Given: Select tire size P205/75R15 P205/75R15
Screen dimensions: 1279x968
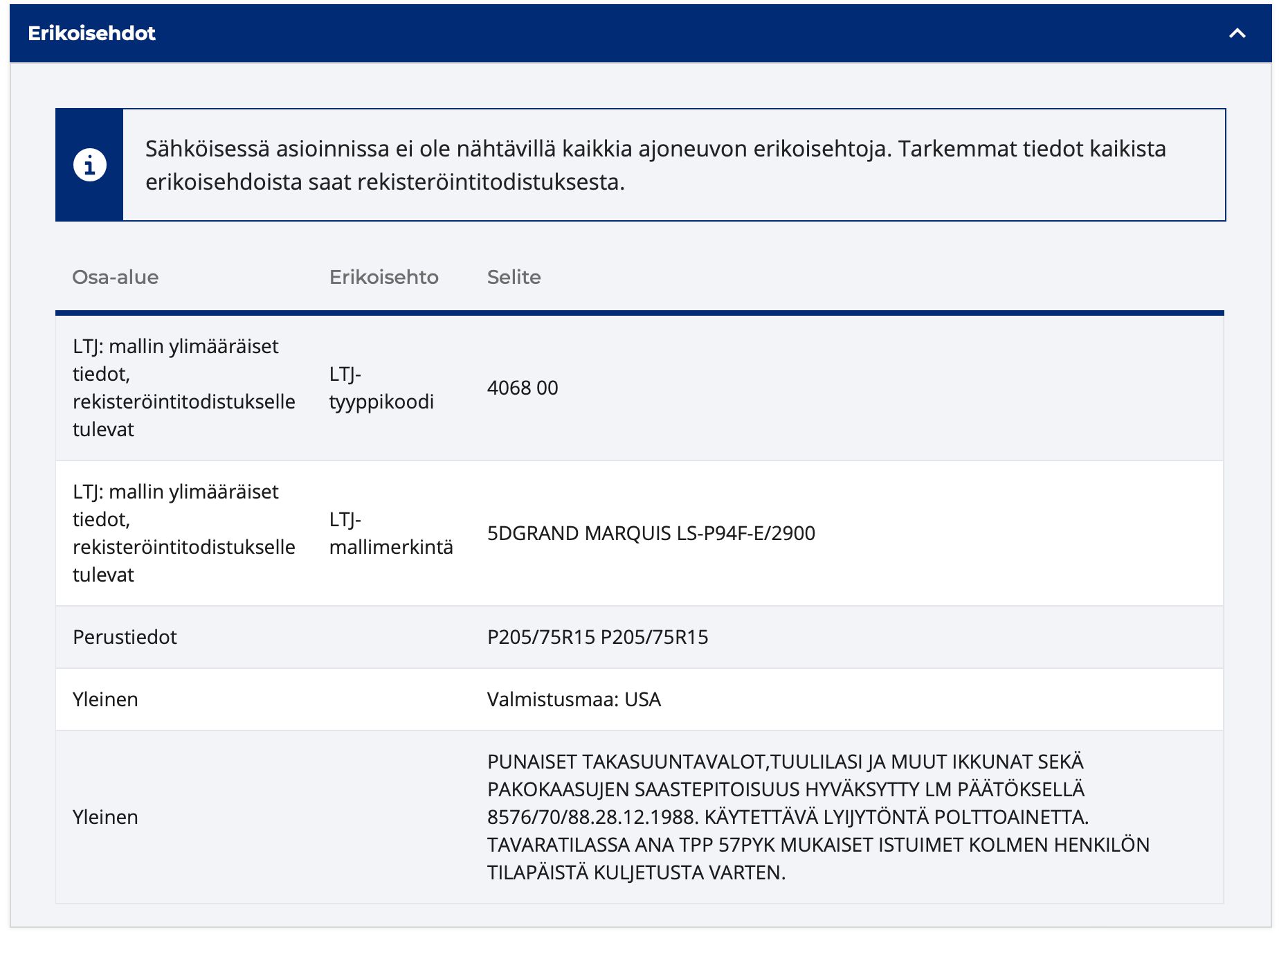Looking at the screenshot, I should 598,637.
